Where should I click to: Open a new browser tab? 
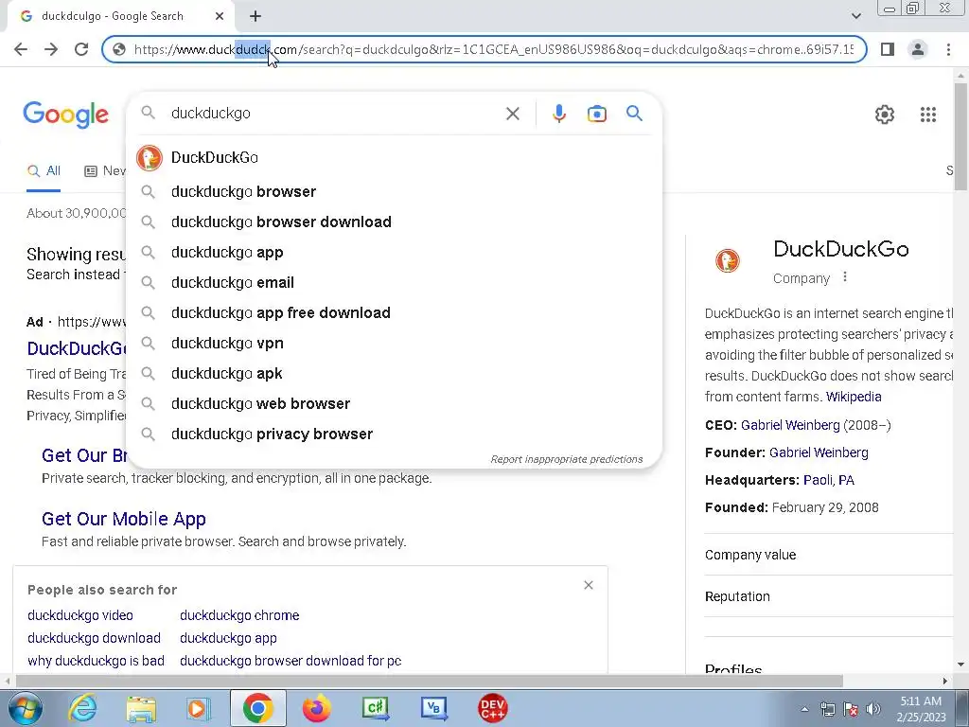coord(255,17)
